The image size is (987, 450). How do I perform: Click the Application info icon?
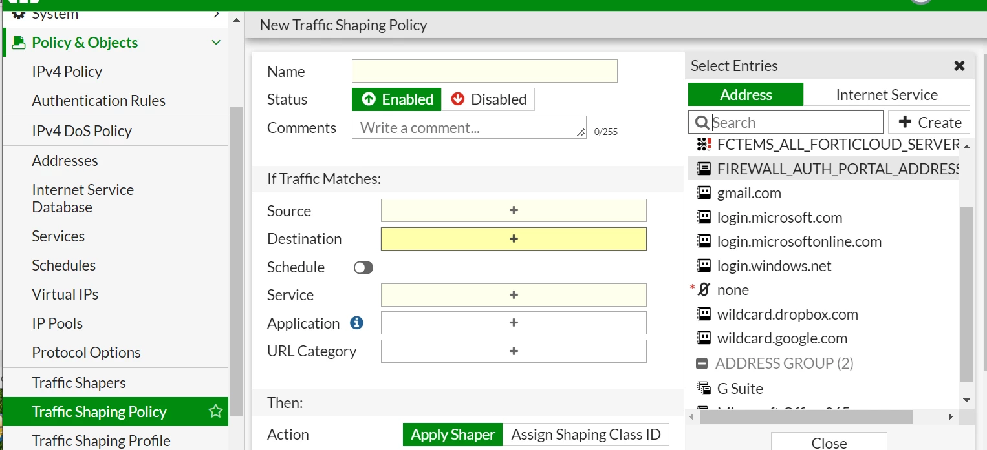[x=356, y=323]
